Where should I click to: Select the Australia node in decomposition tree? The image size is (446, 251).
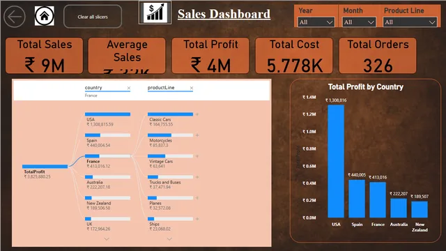click(x=107, y=182)
